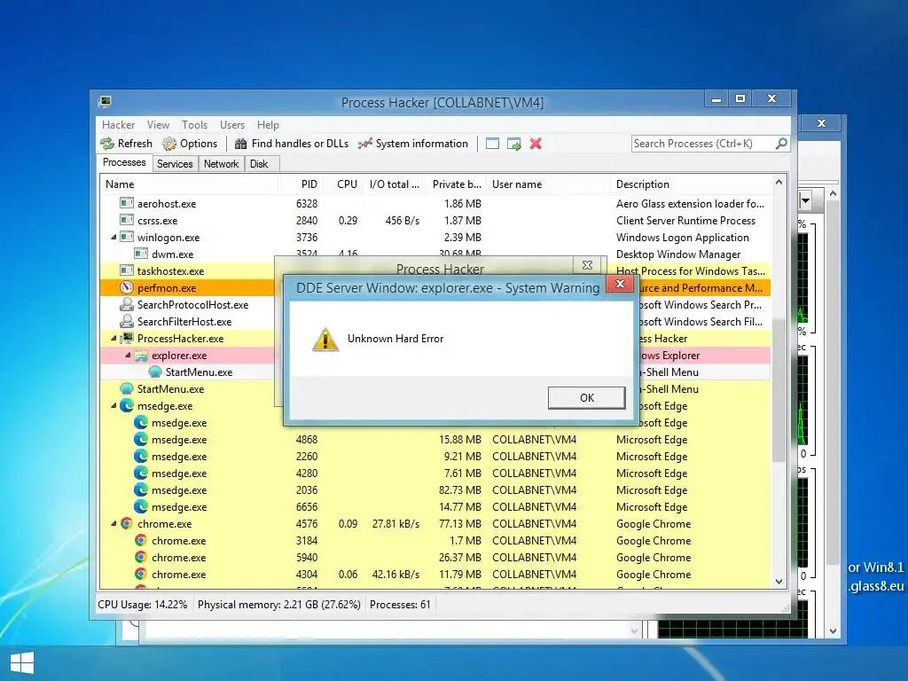The image size is (908, 681).
Task: Click the CPU Usage status bar entry
Action: click(143, 605)
